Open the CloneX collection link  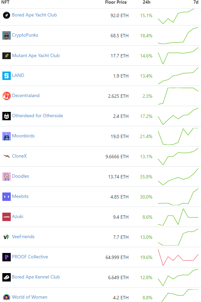[x=19, y=156]
